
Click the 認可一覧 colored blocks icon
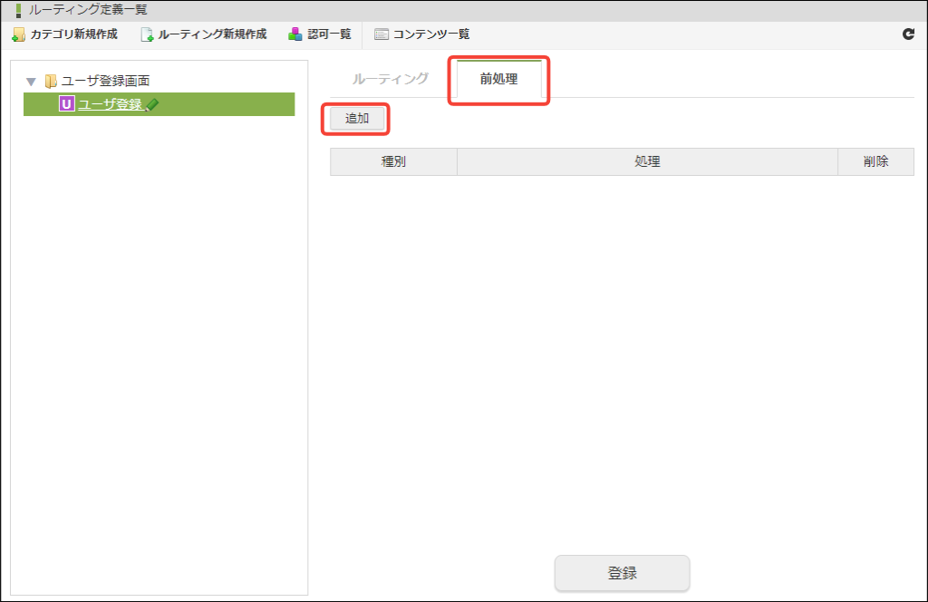(x=295, y=34)
